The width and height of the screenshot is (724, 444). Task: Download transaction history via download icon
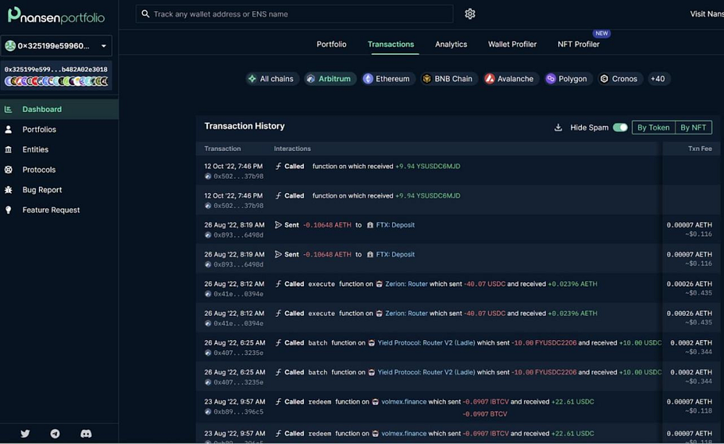[x=558, y=128]
